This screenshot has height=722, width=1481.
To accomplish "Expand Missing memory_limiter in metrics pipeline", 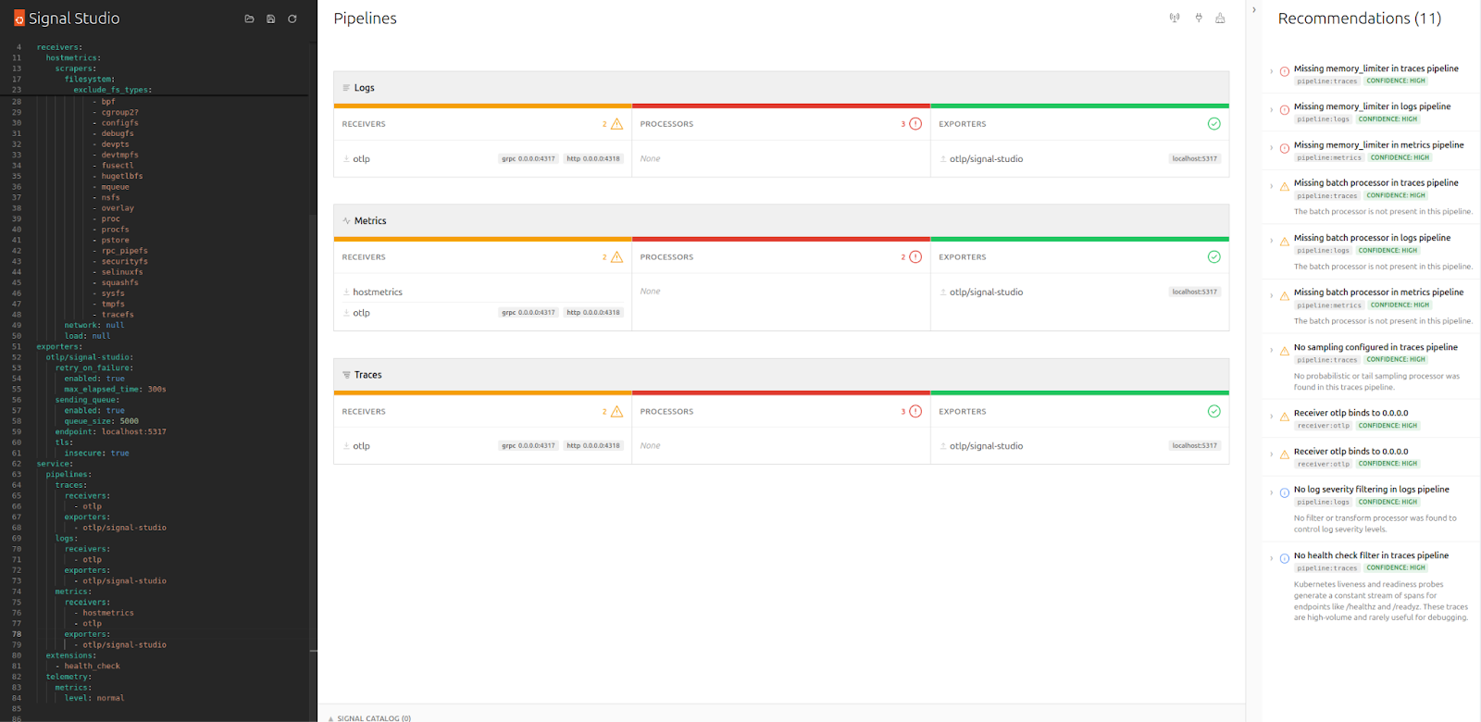I will (x=1272, y=148).
